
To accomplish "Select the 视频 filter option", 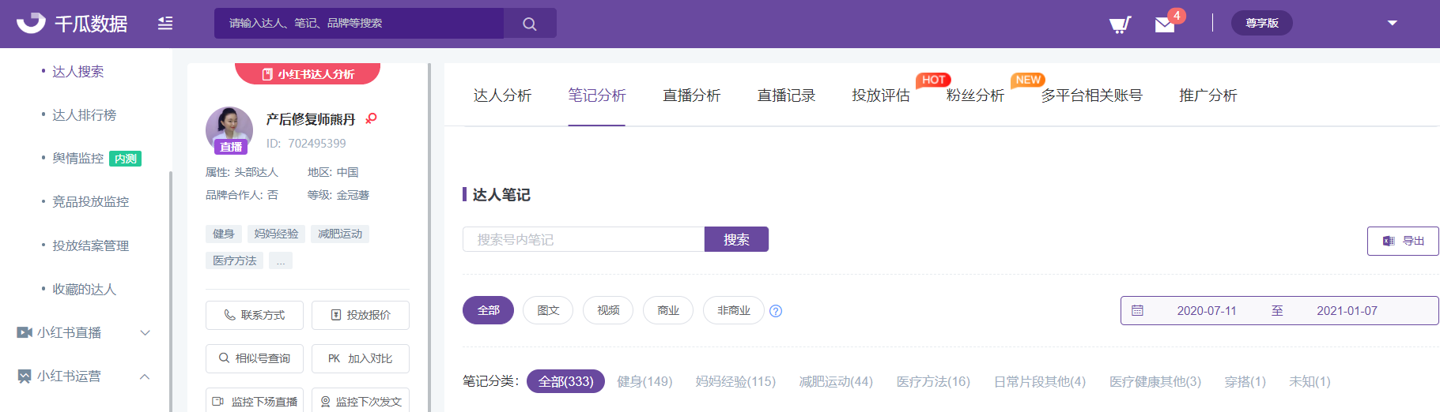I will click(x=608, y=311).
